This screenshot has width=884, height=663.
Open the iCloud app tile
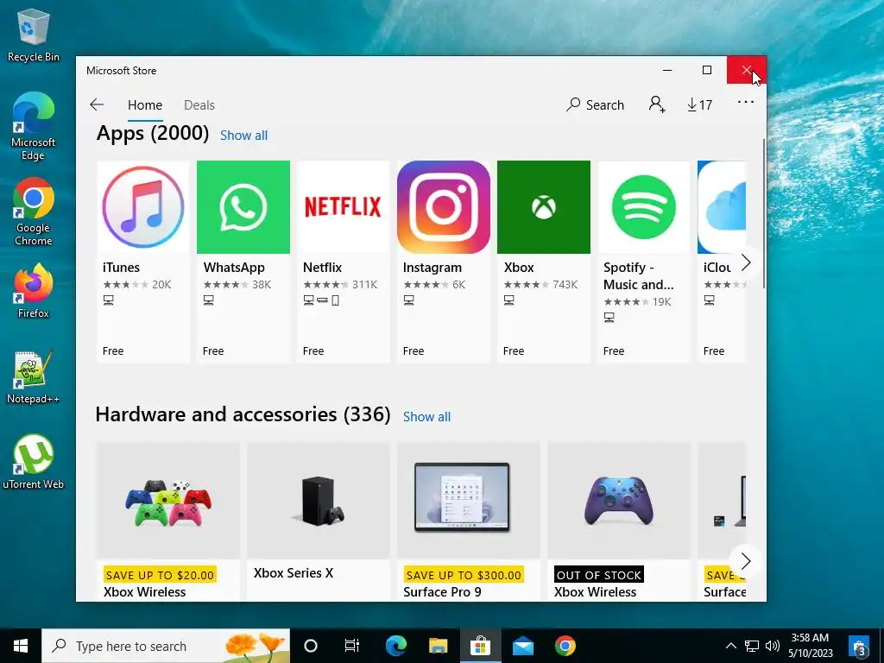click(x=722, y=262)
